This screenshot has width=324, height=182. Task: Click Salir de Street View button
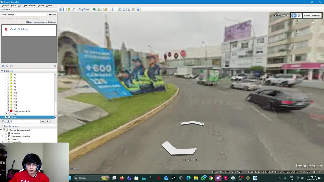point(312,16)
